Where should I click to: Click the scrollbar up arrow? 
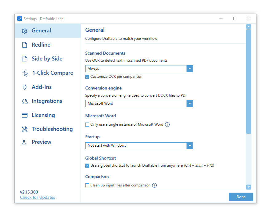[x=249, y=27]
